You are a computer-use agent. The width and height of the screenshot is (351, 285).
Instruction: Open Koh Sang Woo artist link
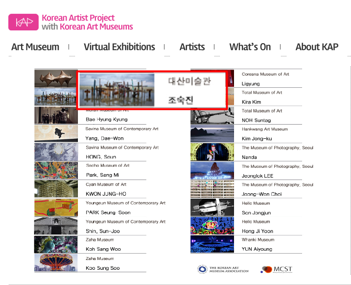click(x=103, y=249)
